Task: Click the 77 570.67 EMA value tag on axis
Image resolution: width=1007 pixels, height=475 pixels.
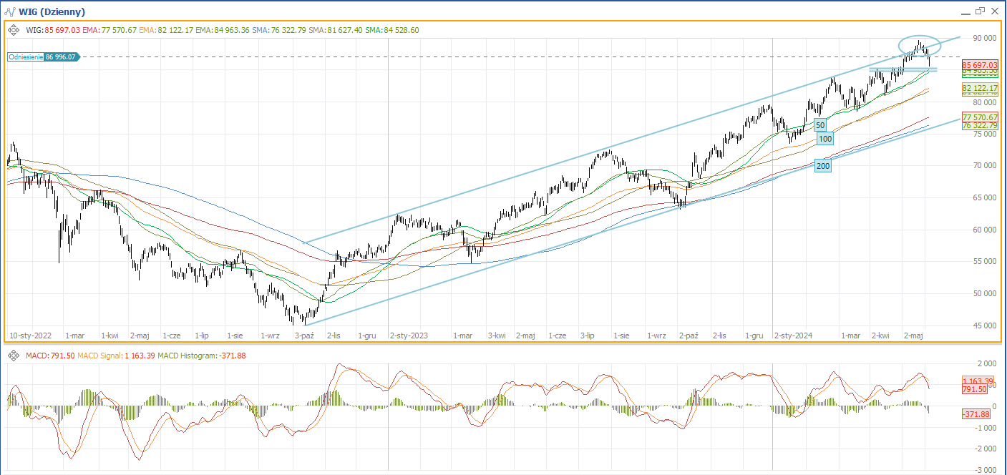Action: click(980, 117)
